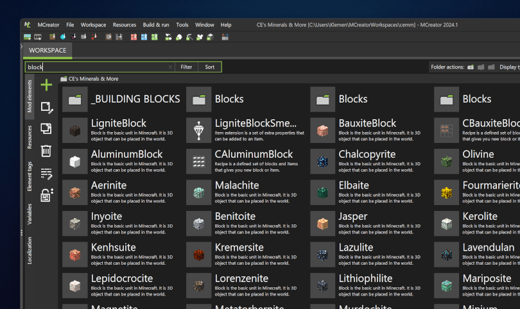Expand the collapsed left panel arrow
Image resolution: width=520 pixels, height=309 pixels.
pyautogui.click(x=22, y=46)
